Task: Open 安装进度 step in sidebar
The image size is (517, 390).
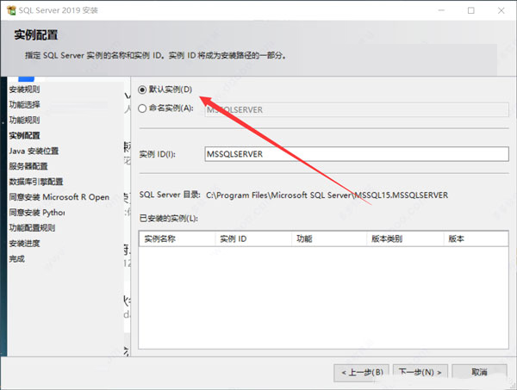Action: pos(24,244)
